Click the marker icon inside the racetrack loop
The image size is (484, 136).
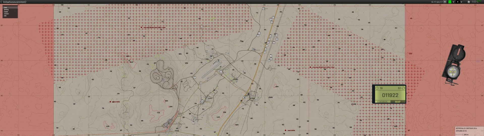163,80
